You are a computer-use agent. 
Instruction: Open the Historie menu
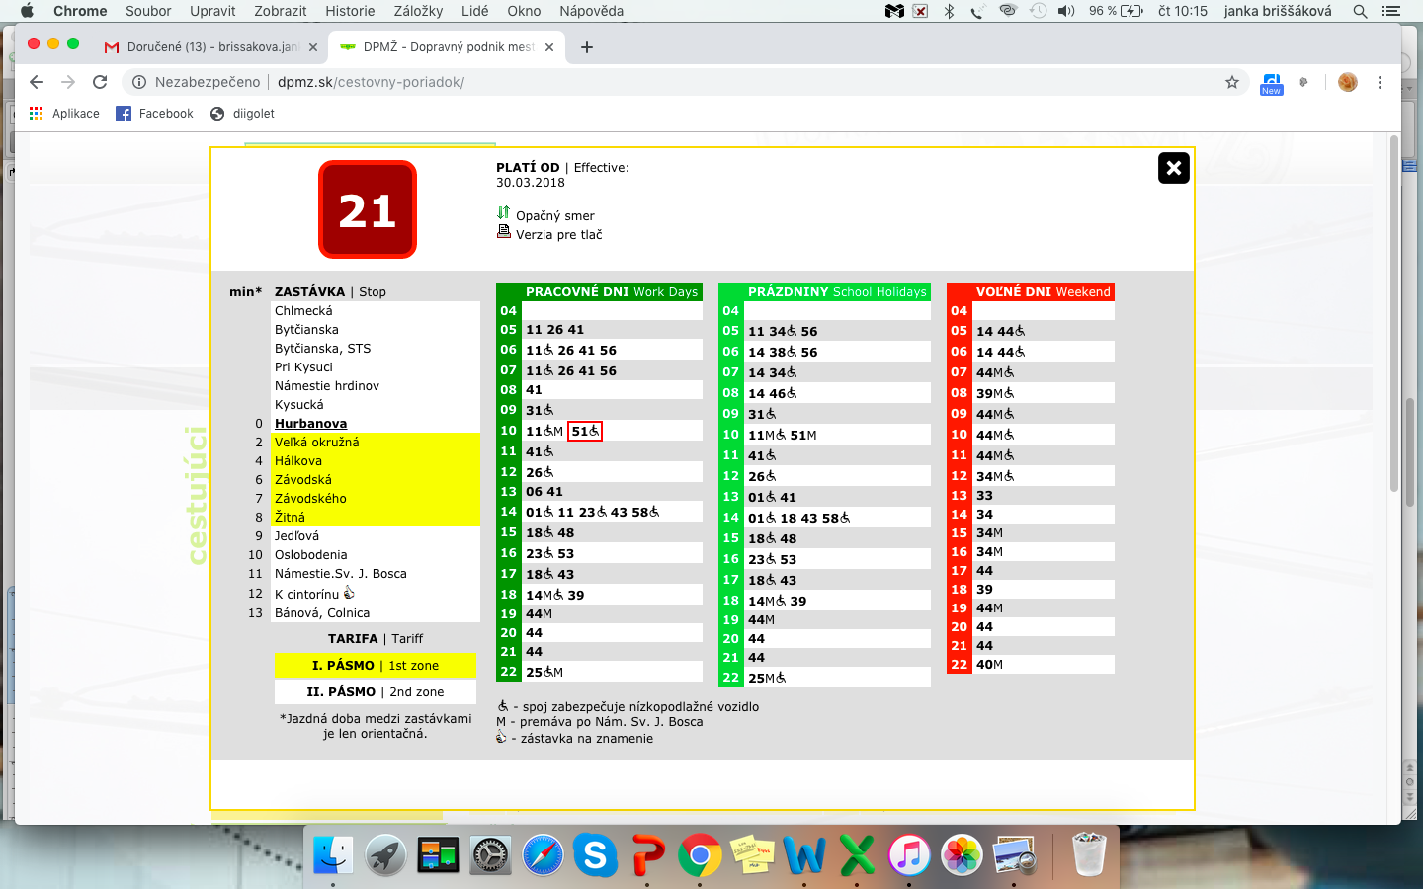click(350, 11)
